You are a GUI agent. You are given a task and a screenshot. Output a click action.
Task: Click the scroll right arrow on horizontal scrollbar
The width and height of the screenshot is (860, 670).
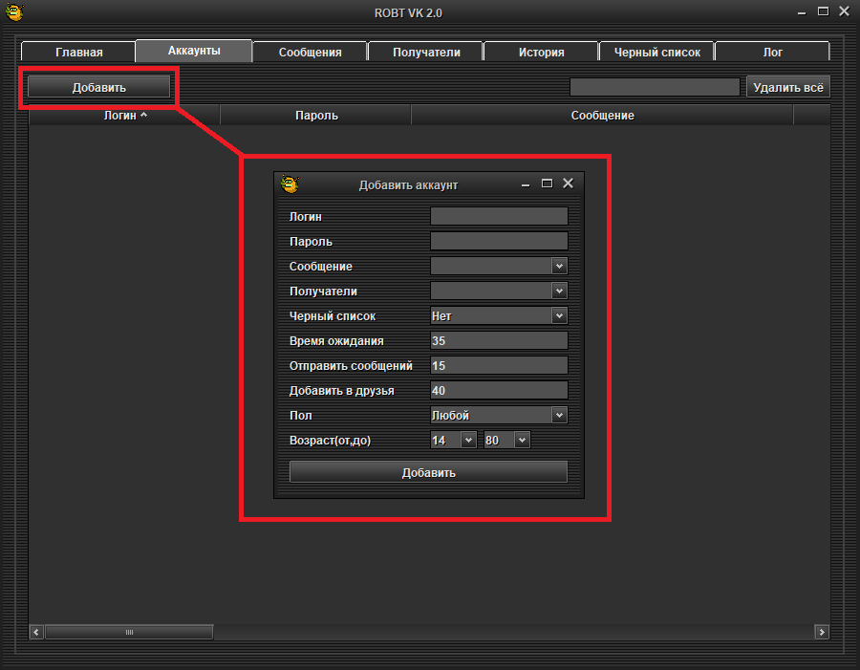point(821,632)
